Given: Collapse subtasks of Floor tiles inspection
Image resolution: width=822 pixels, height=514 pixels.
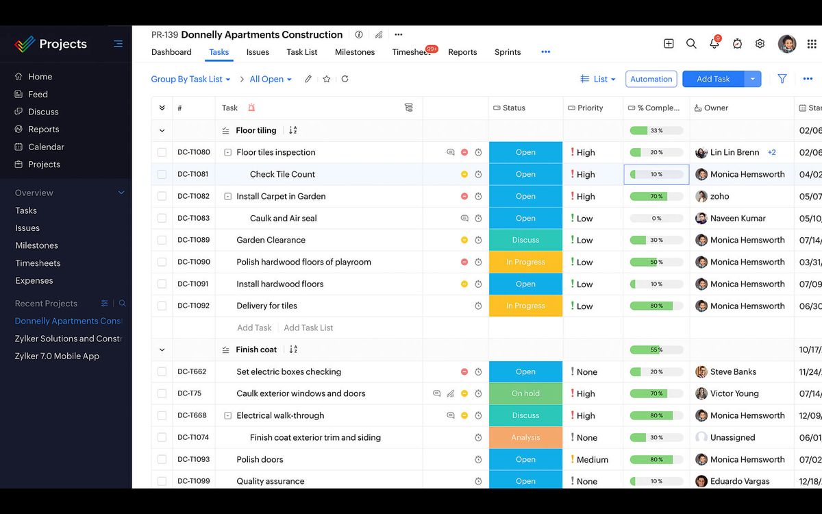Looking at the screenshot, I should pos(228,152).
